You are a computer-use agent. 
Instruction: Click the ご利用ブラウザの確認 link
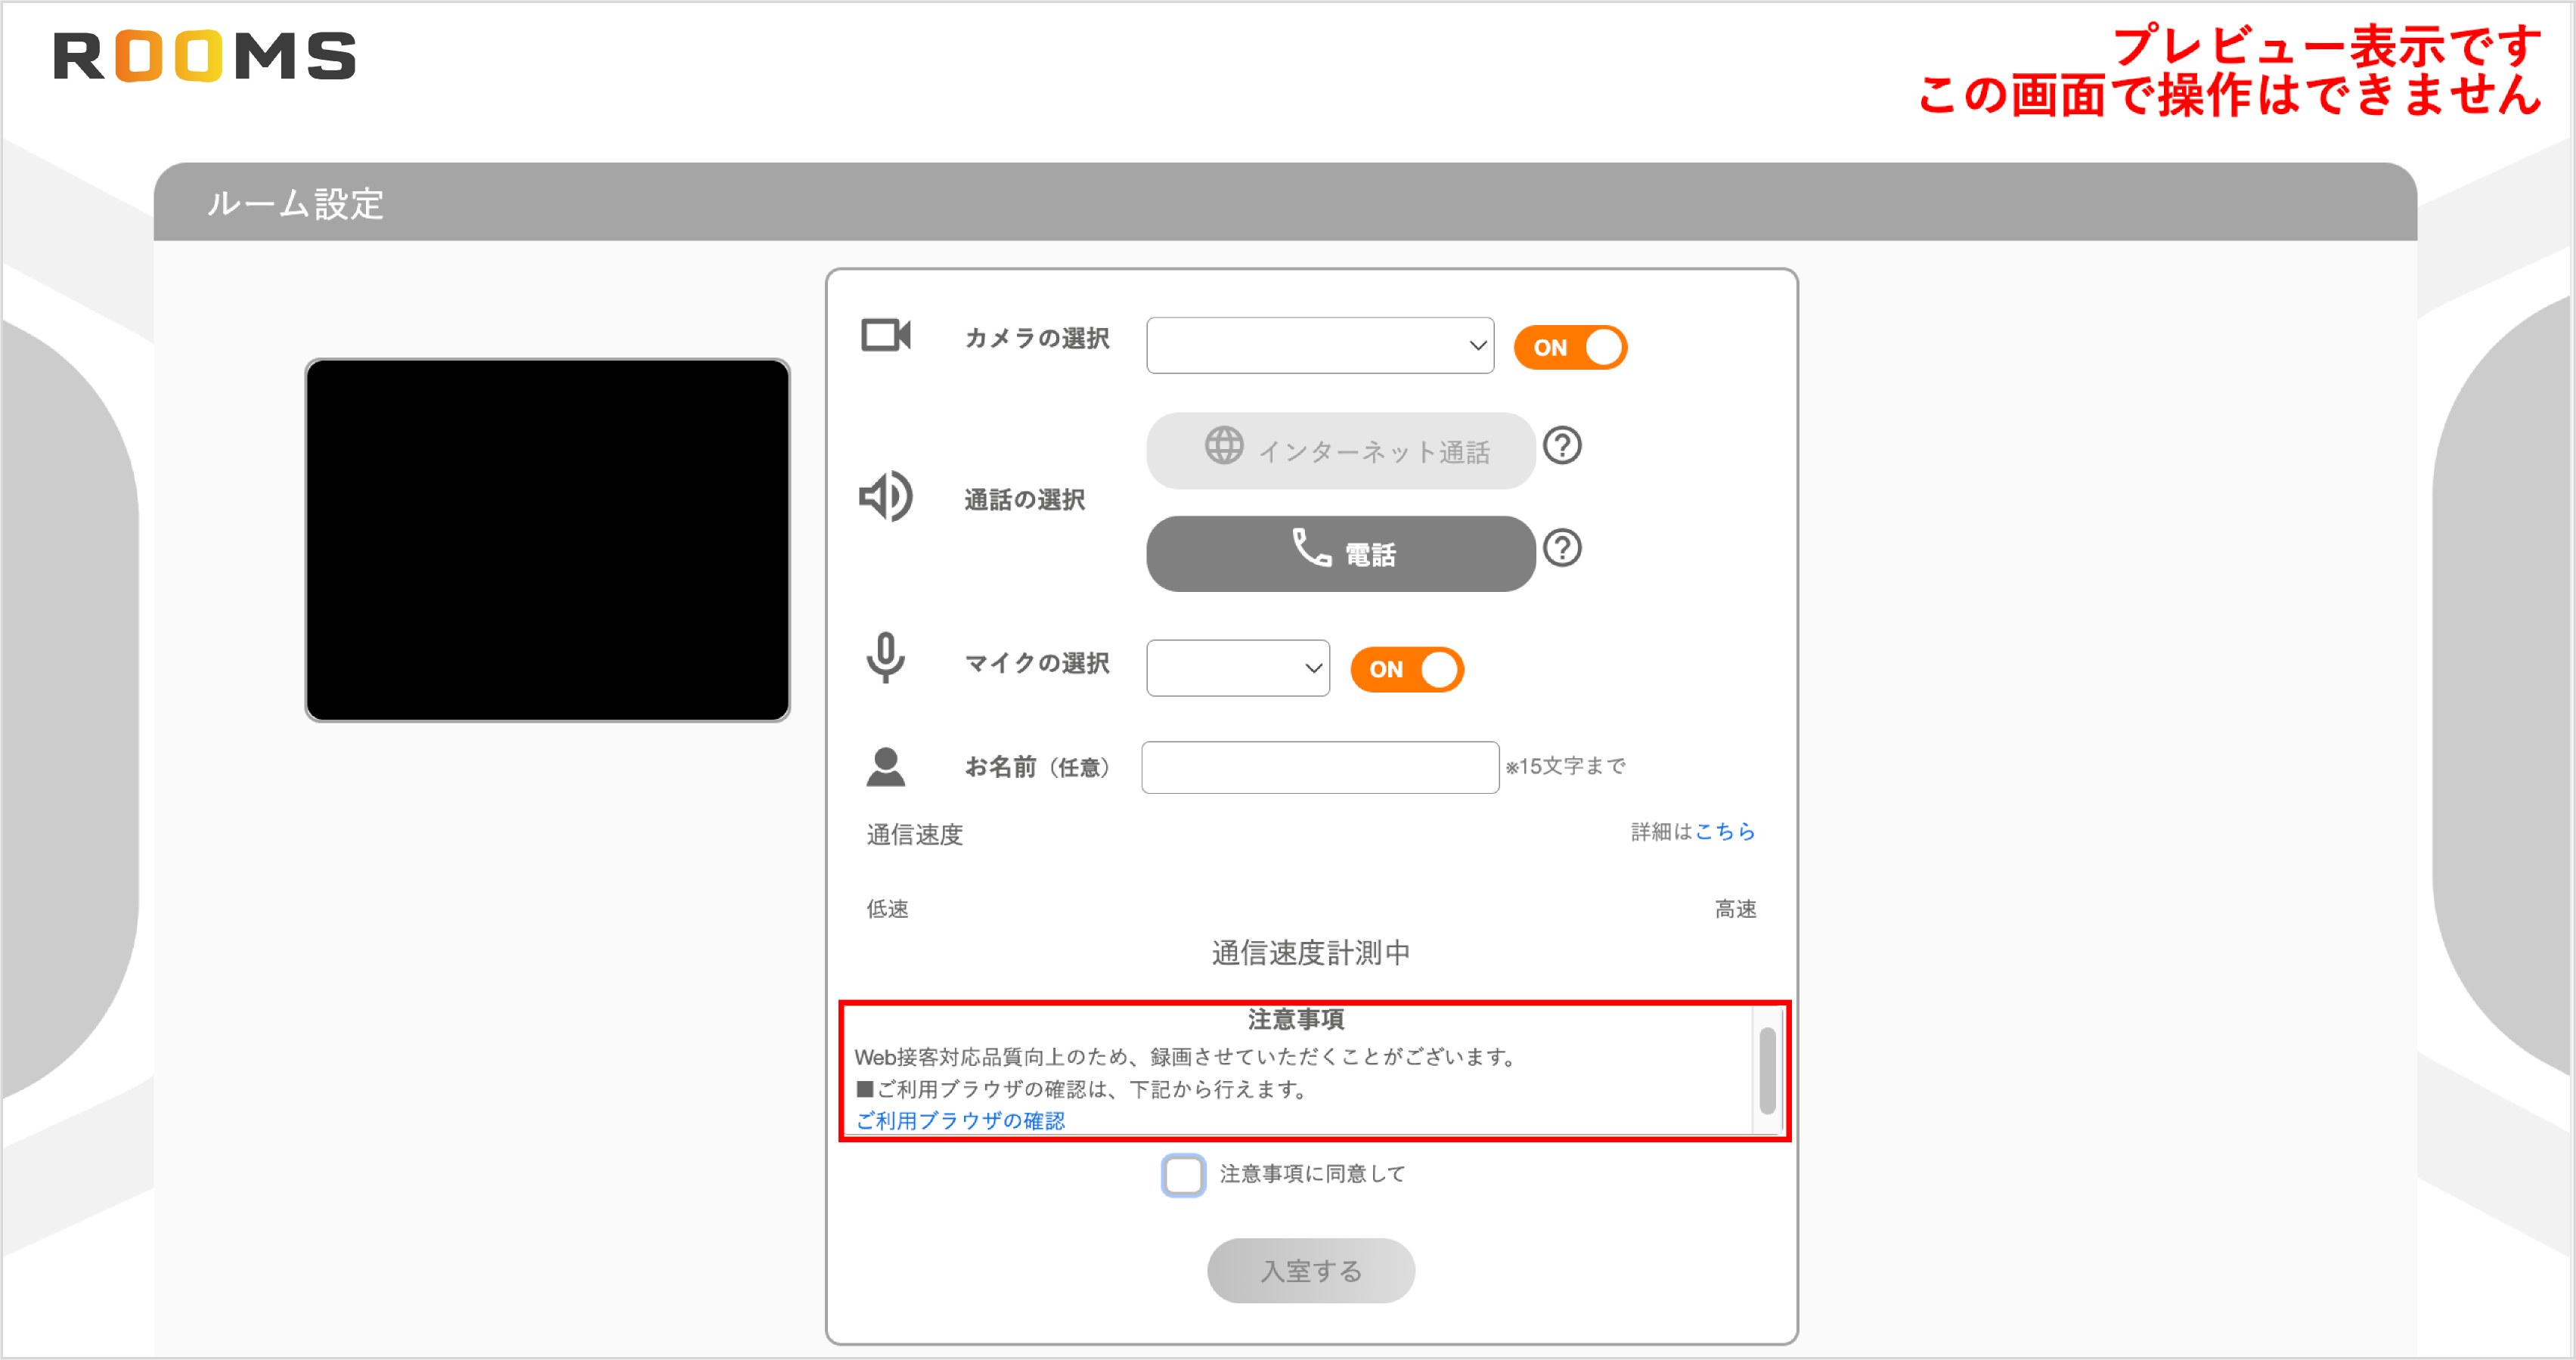point(961,1120)
